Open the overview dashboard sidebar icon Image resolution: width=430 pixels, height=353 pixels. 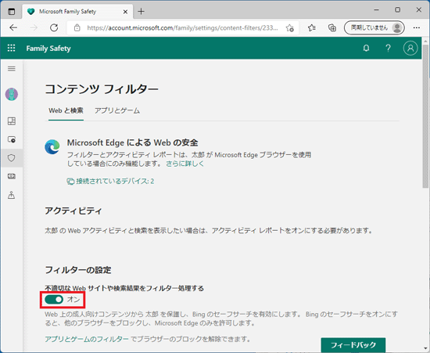point(12,121)
